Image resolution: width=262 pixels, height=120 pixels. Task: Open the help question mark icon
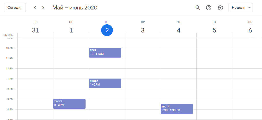209,8
